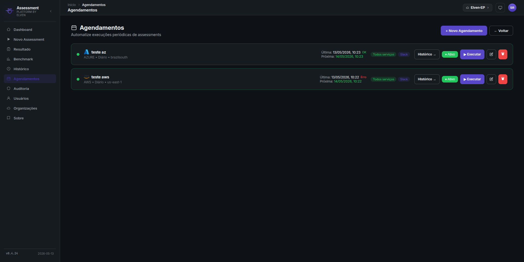Click the red trash icon for teste az
Image resolution: width=524 pixels, height=262 pixels.
pos(503,54)
